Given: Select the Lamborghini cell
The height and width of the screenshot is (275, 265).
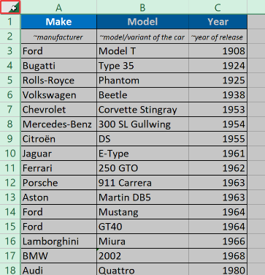Looking at the screenshot, I should 58,241.
